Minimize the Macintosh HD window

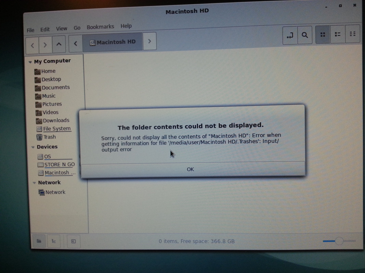coord(326,7)
